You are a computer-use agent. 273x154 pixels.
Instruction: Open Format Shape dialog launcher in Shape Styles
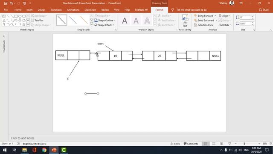click(116, 30)
